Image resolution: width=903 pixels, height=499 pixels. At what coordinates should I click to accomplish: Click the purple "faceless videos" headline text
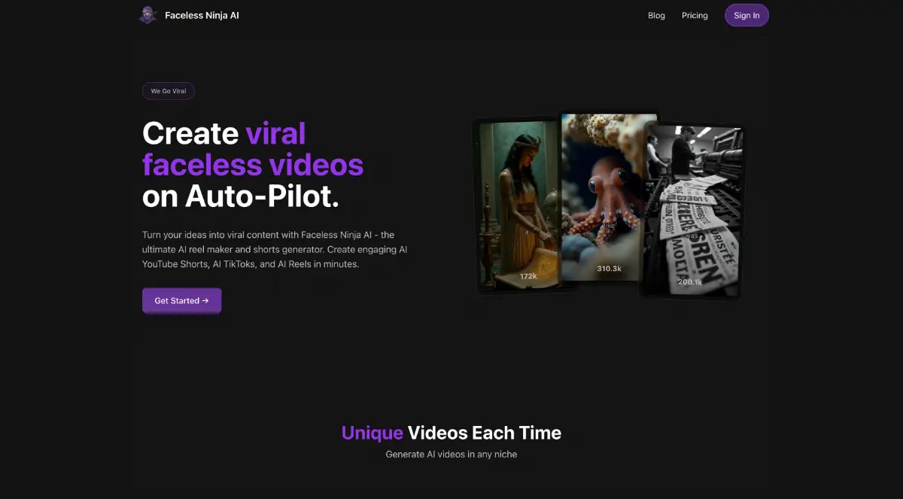pyautogui.click(x=253, y=164)
